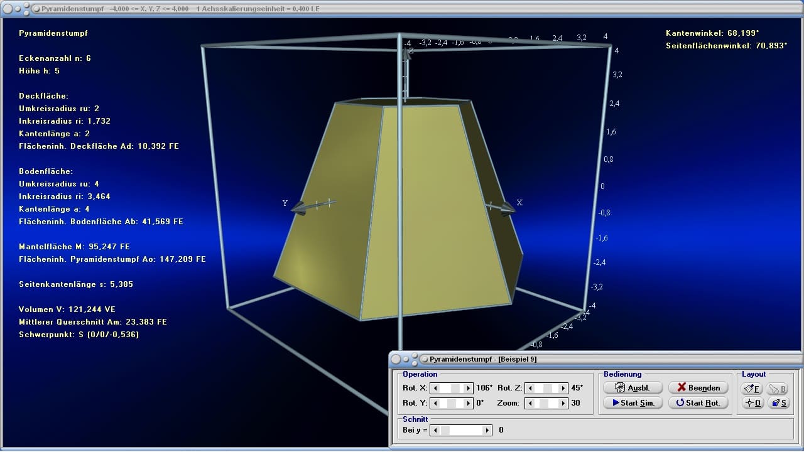Click the Rot. X slider thumb
The image size is (804, 452).
(x=456, y=388)
